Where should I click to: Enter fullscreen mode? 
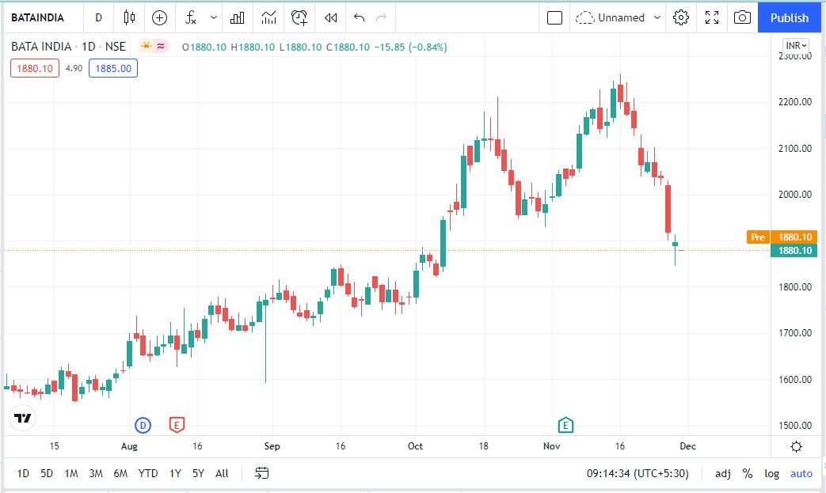tap(711, 17)
